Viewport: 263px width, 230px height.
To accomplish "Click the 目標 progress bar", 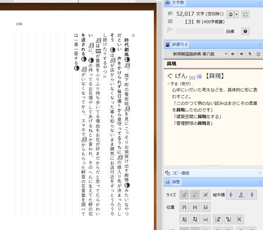I will 200,31.
